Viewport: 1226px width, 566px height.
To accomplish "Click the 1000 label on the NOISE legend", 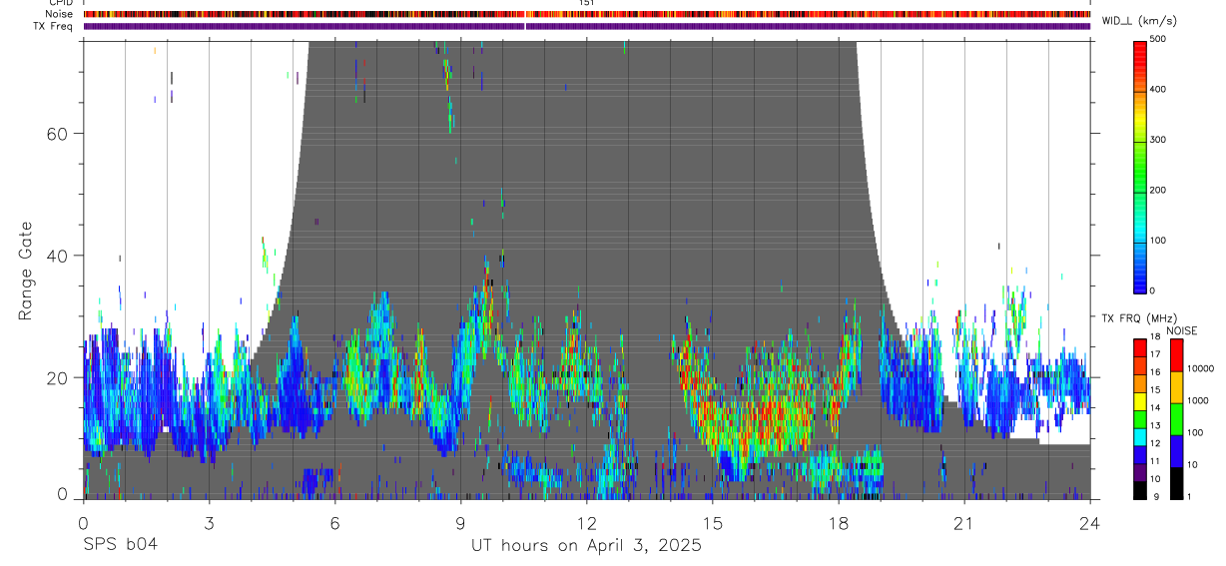I will 1197,400.
